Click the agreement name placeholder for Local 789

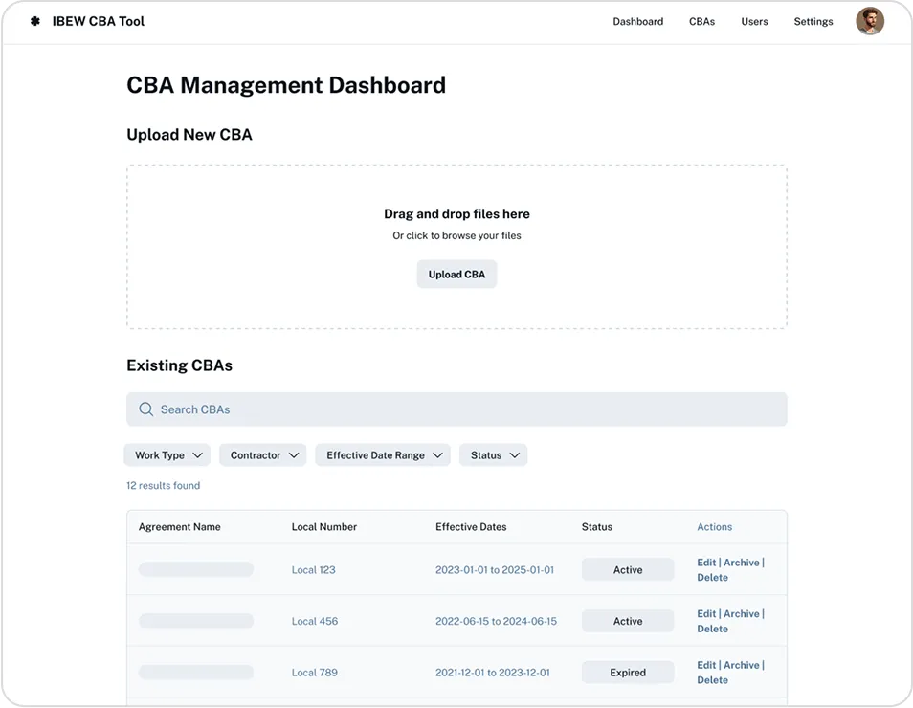tap(196, 672)
